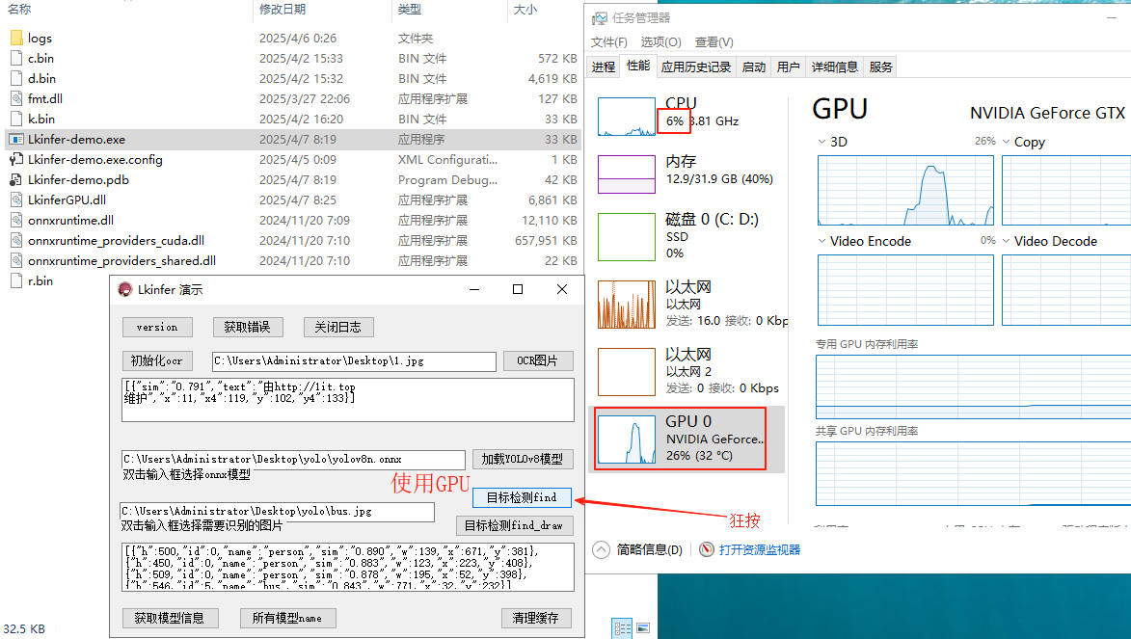Expand the 3D engine graph dropdown

coord(821,142)
